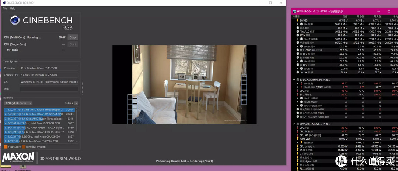The image size is (398, 171).
Task: Click the 最大值 column header in HWiNFO64
Action: 377,17
